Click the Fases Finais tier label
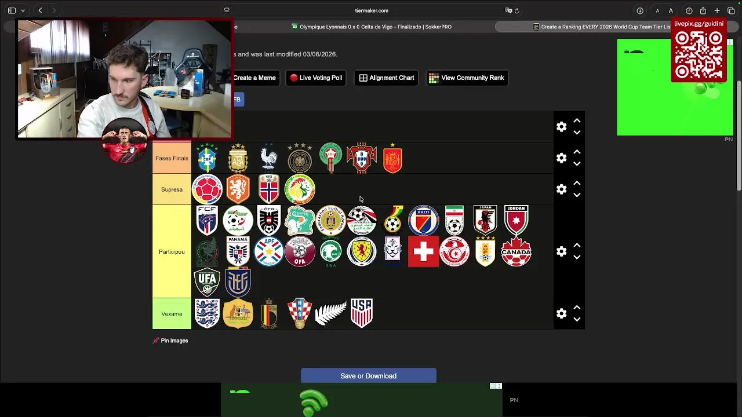This screenshot has width=742, height=417. pyautogui.click(x=172, y=158)
